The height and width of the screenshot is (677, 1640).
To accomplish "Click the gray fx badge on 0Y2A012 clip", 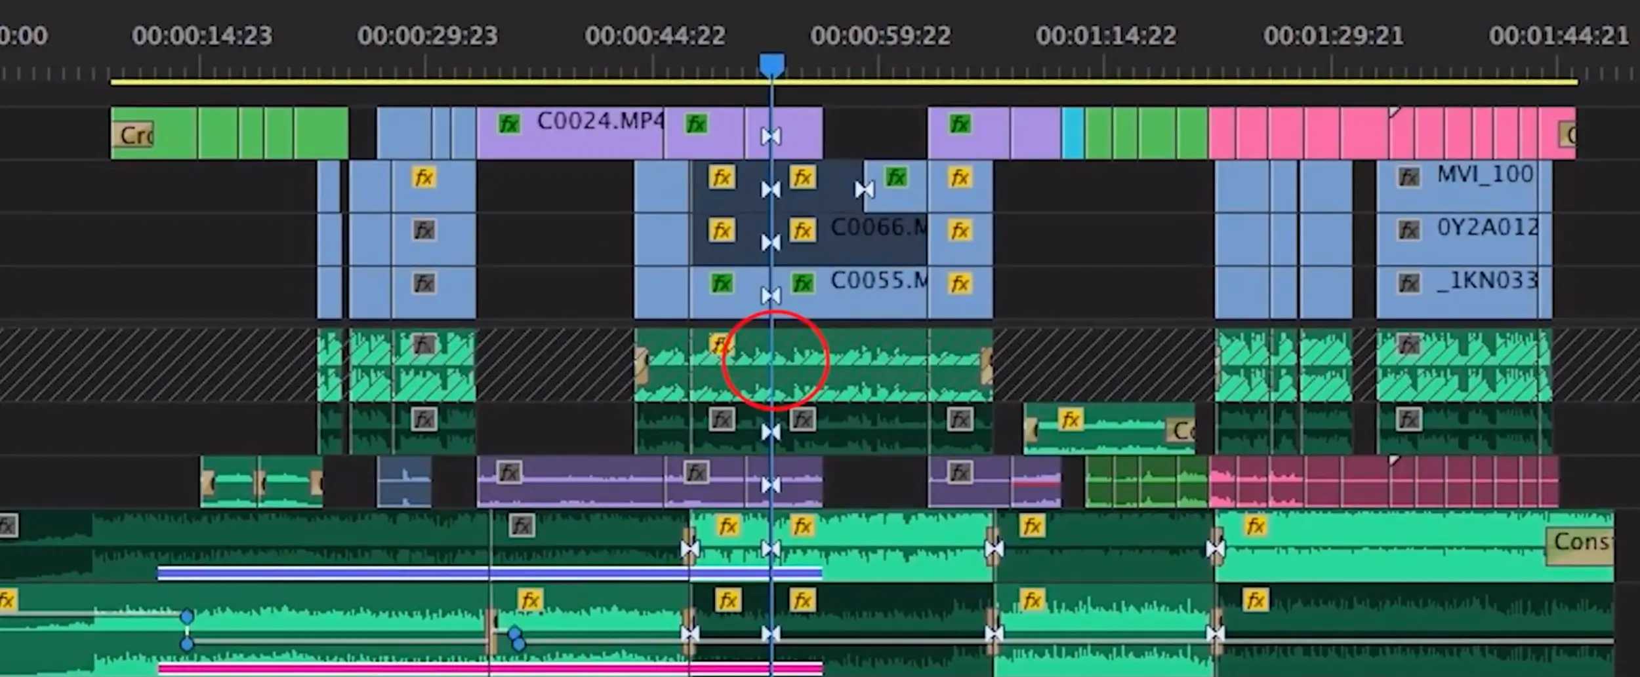I will click(x=1409, y=230).
